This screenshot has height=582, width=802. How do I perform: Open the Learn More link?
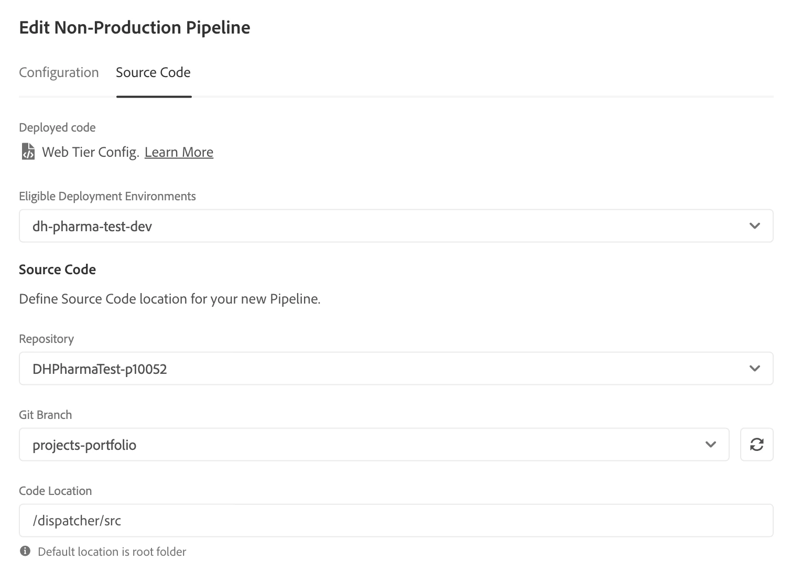179,152
